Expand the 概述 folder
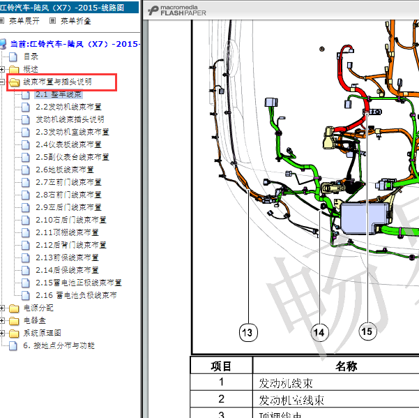Viewport: 419px width, 418px height. click(2, 69)
